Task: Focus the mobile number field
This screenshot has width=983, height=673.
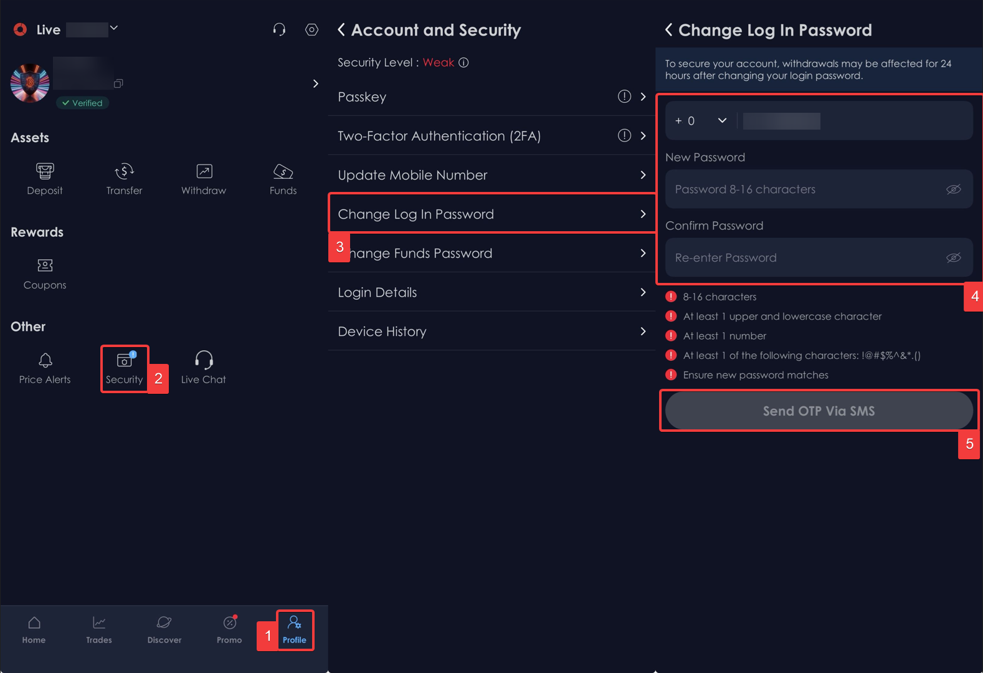Action: pos(855,121)
